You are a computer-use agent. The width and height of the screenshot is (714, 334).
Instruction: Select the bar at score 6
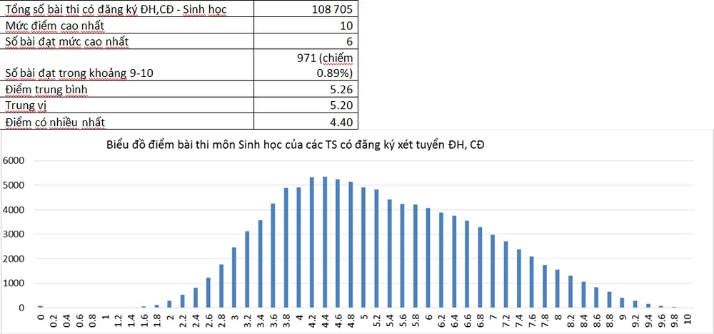click(x=428, y=258)
